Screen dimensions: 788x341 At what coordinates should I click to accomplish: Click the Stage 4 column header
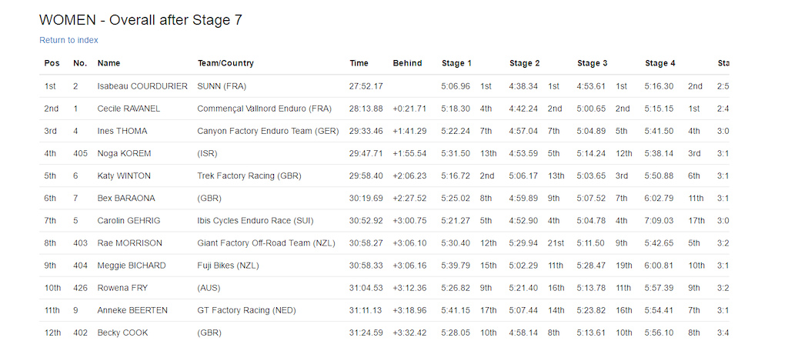tap(659, 63)
